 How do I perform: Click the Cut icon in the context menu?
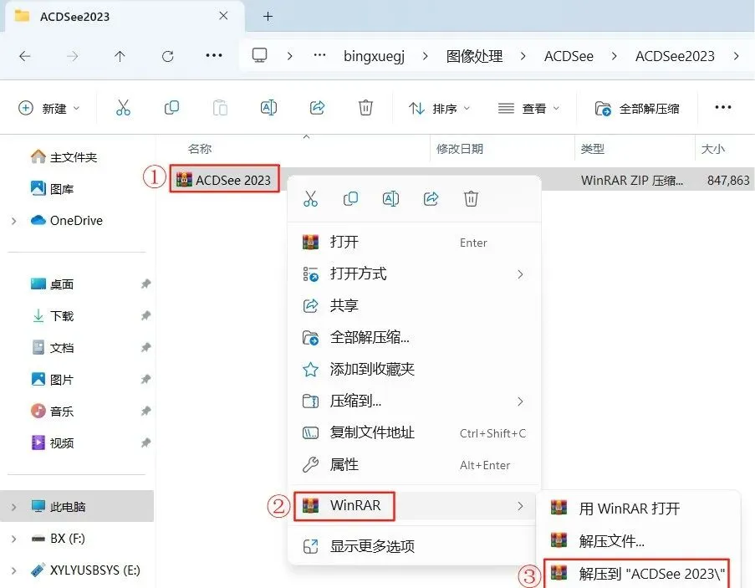click(310, 198)
